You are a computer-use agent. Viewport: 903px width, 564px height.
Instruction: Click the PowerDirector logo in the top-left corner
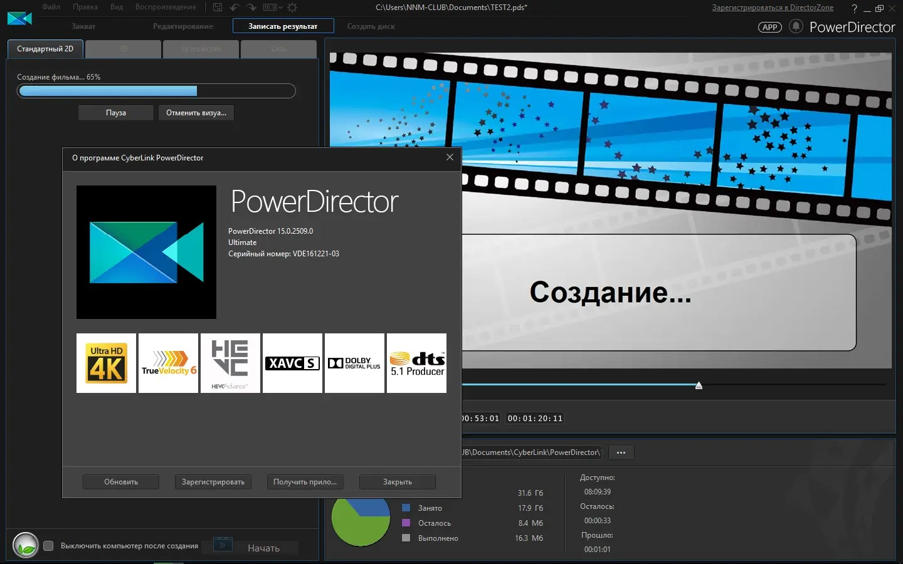19,18
